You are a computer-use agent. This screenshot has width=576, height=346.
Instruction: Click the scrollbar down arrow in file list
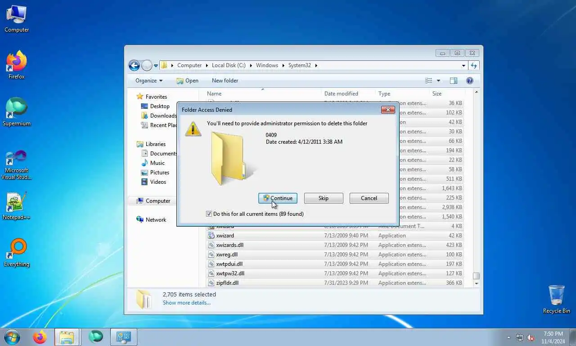[x=476, y=284]
